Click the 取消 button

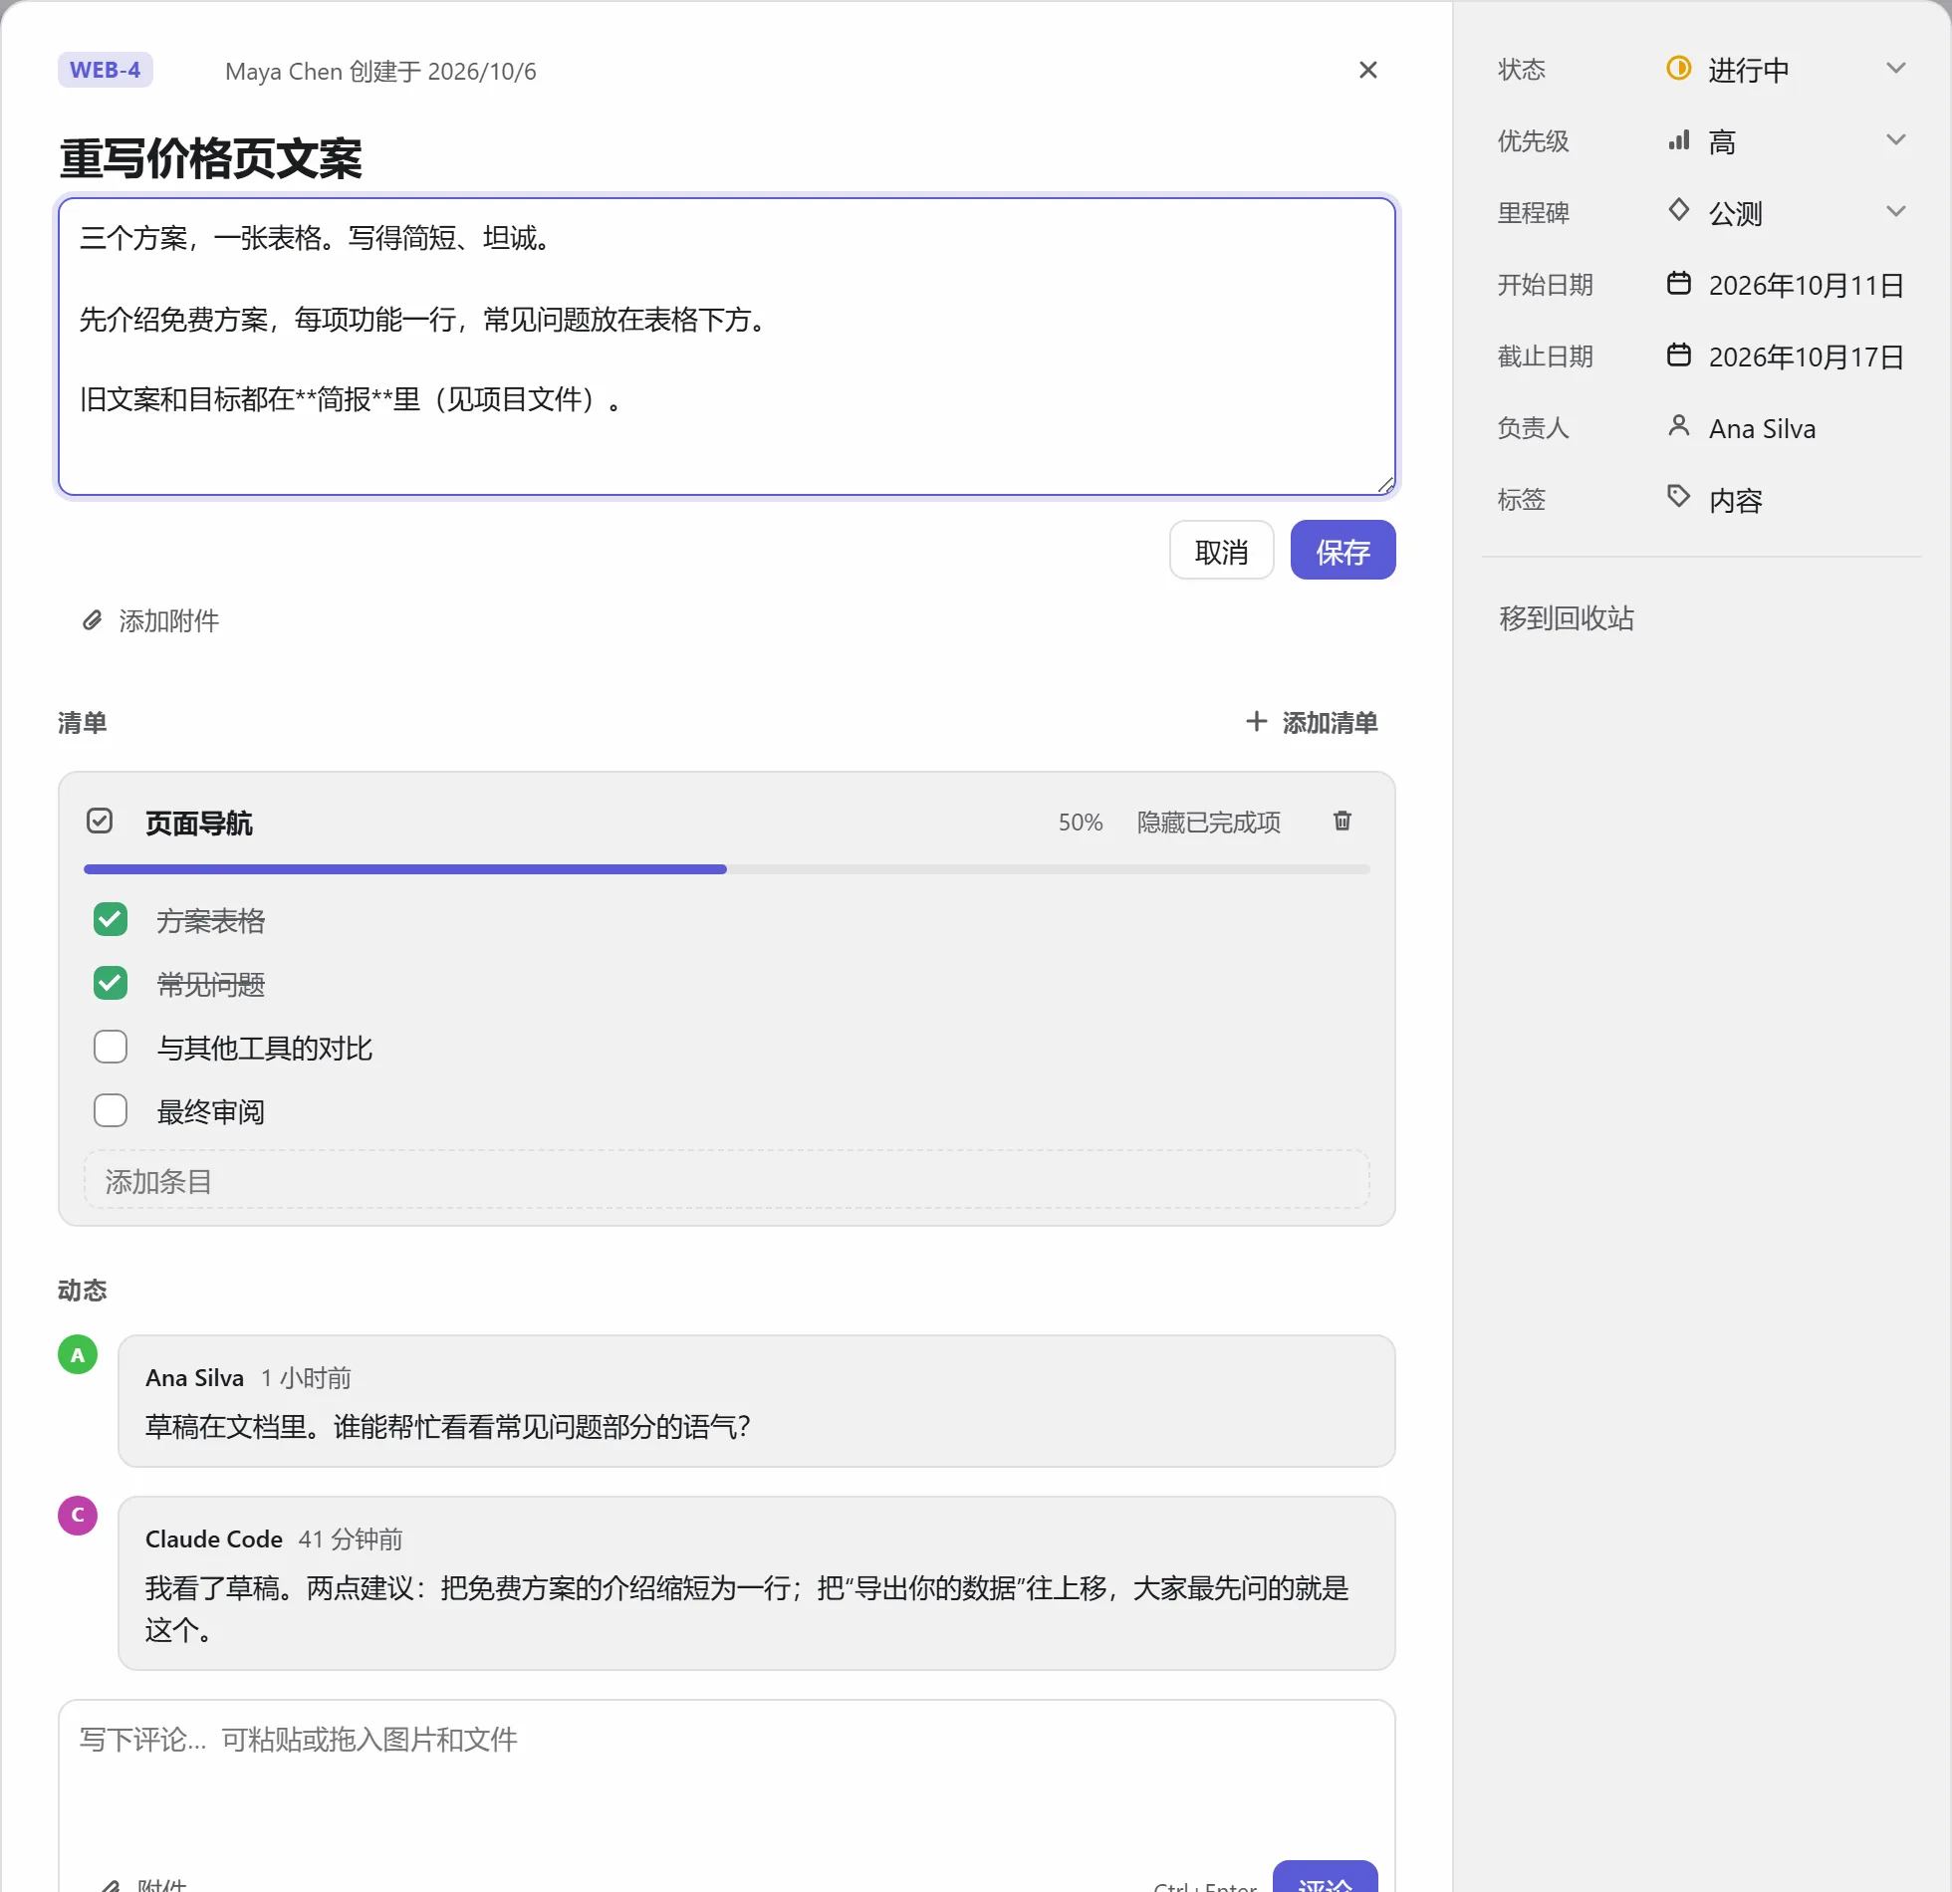1221,550
